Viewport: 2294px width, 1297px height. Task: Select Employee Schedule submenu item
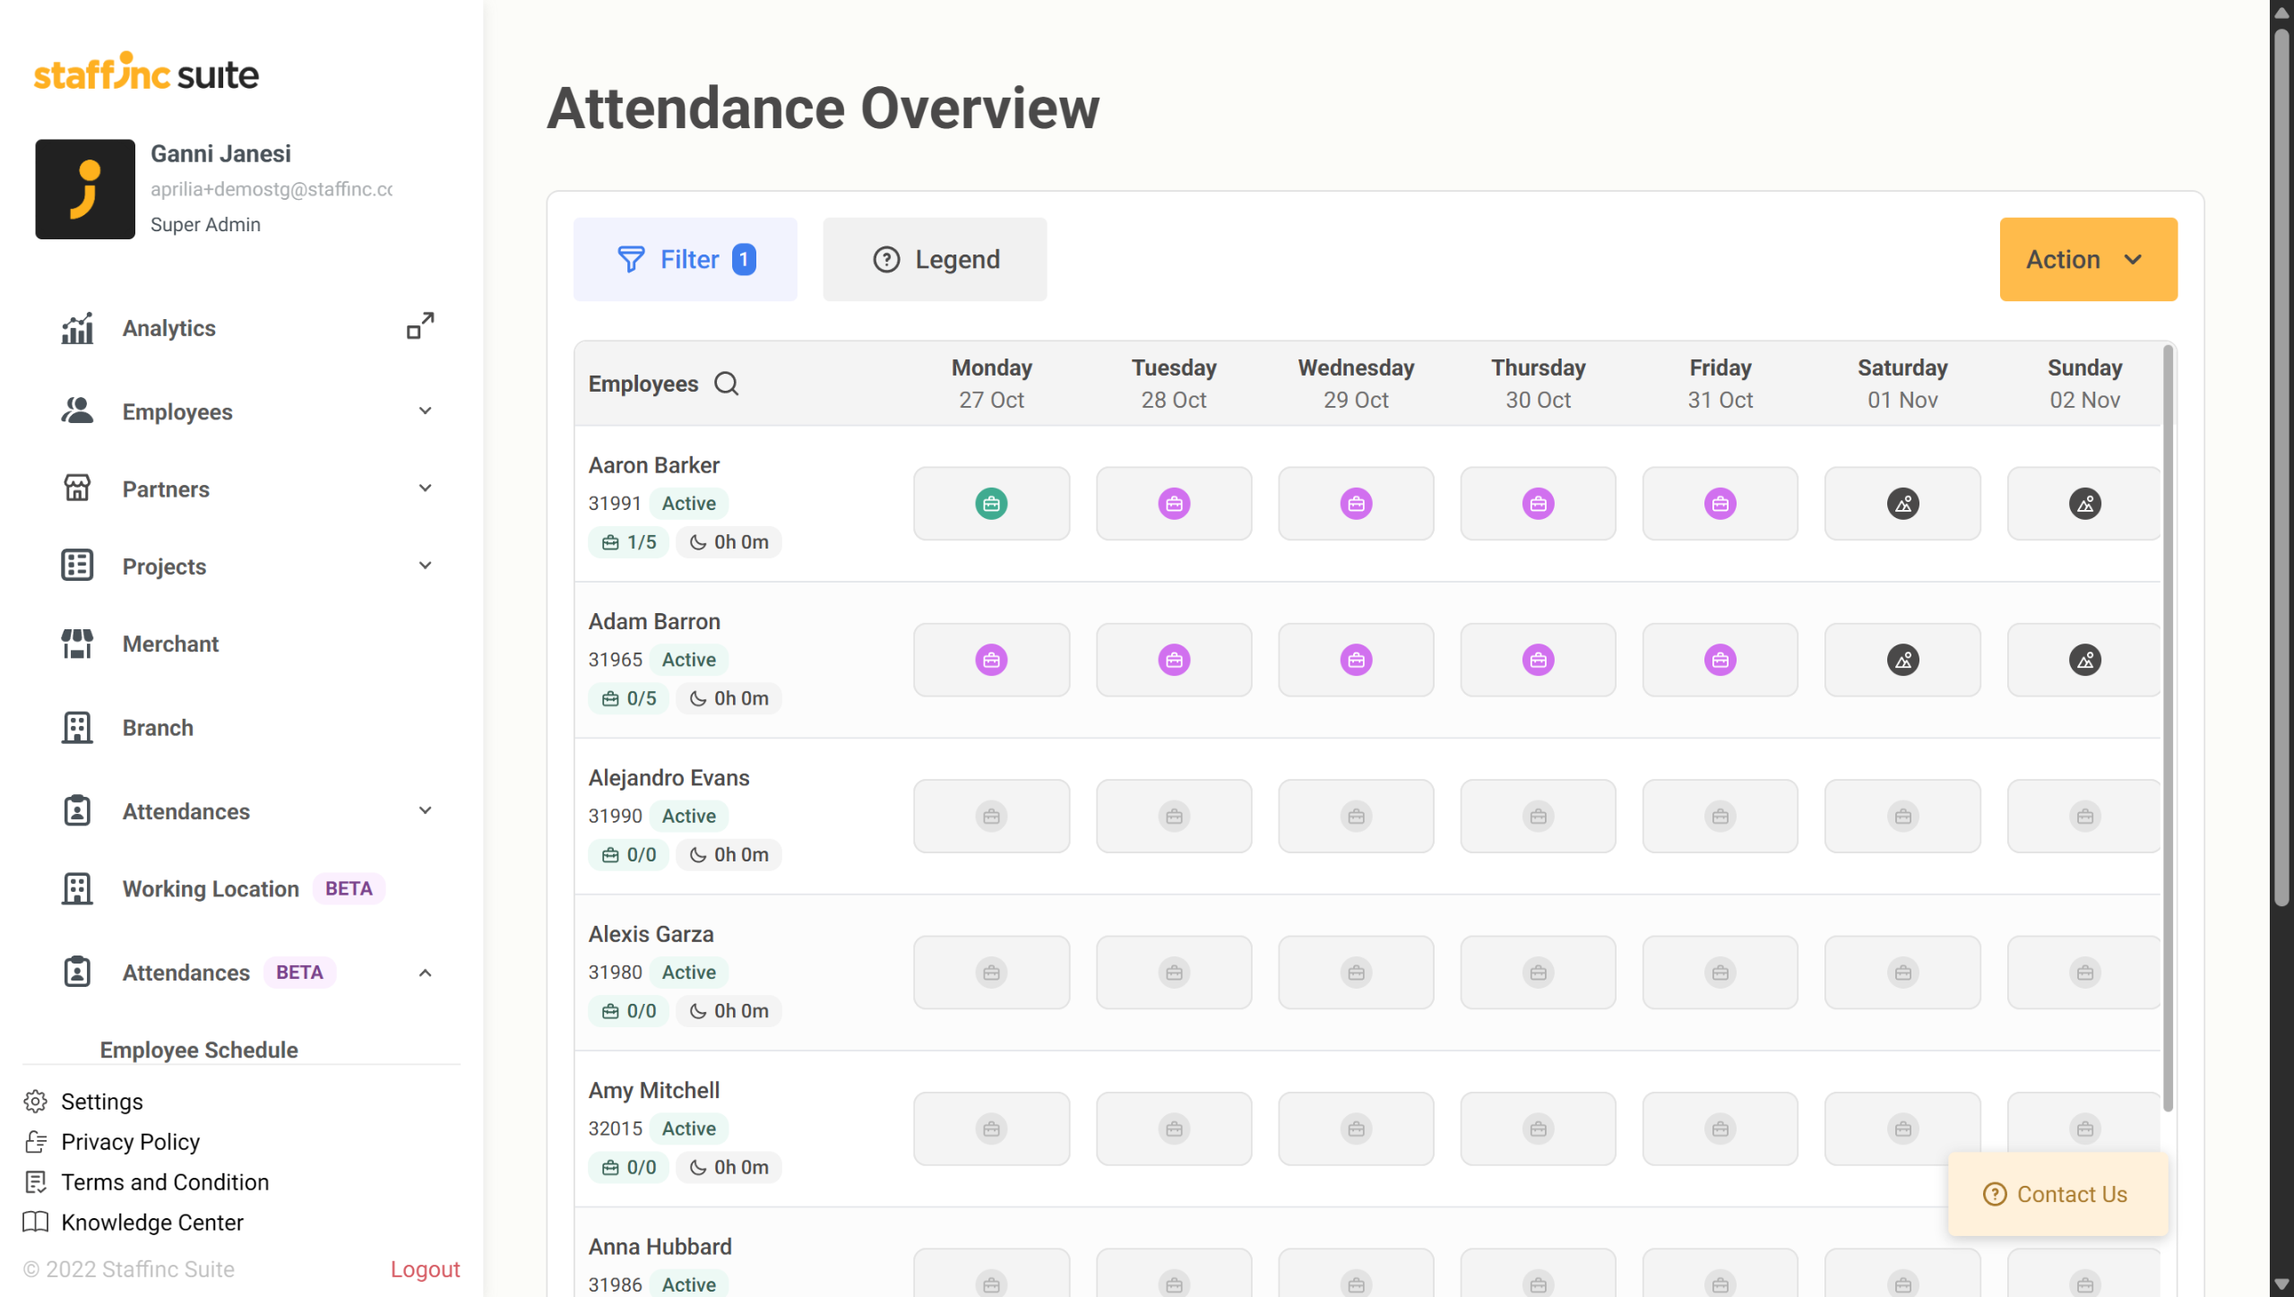click(x=199, y=1050)
